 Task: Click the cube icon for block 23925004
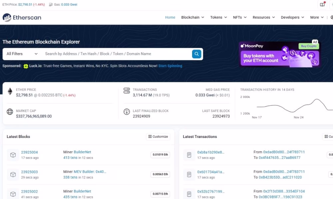click(13, 155)
